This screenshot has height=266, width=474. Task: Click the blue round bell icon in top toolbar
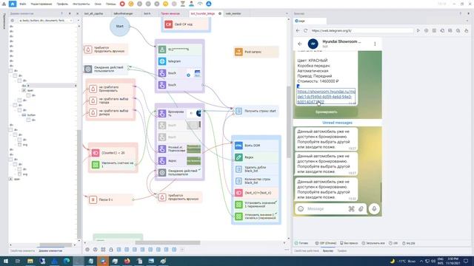(x=209, y=4)
